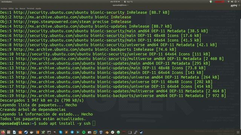The height and width of the screenshot is (135, 241).
Task: Open LibreOffice Writer document icon in dock
Action: coord(14,132)
